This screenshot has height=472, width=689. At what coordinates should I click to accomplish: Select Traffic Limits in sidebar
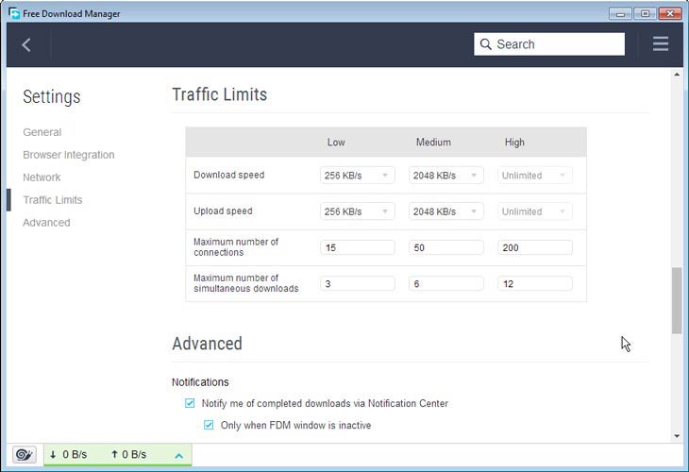[53, 200]
